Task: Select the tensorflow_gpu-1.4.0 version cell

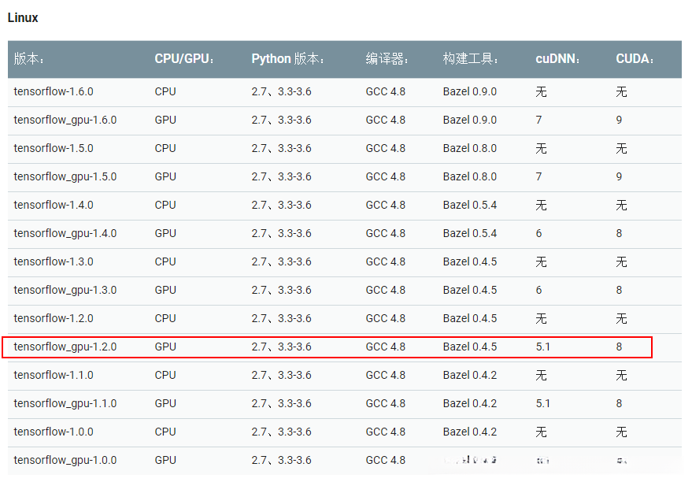Action: (65, 233)
